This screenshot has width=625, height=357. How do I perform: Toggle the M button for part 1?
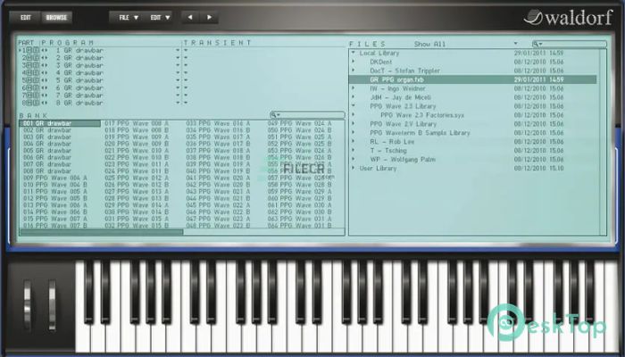pyautogui.click(x=30, y=51)
